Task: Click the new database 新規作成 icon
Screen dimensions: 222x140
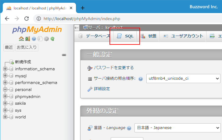Action: pos(12,62)
